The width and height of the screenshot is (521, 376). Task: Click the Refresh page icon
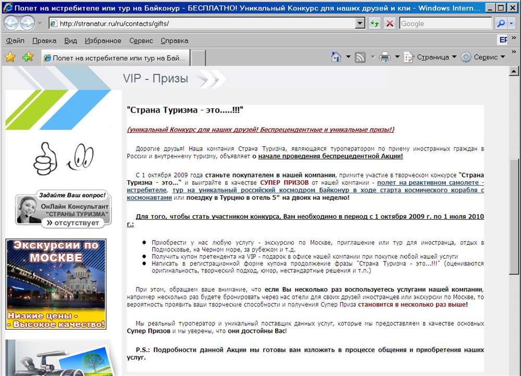tap(375, 23)
